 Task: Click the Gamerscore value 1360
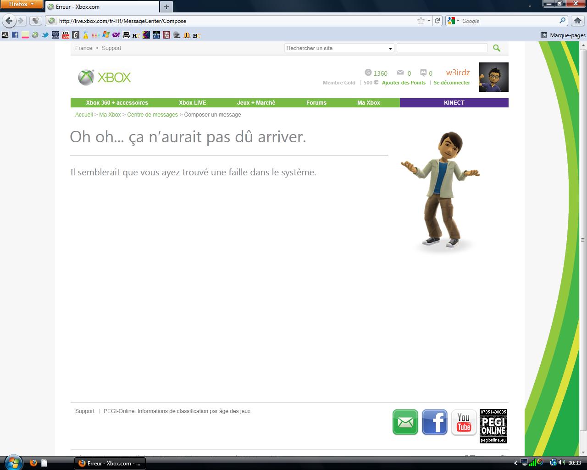pos(380,73)
